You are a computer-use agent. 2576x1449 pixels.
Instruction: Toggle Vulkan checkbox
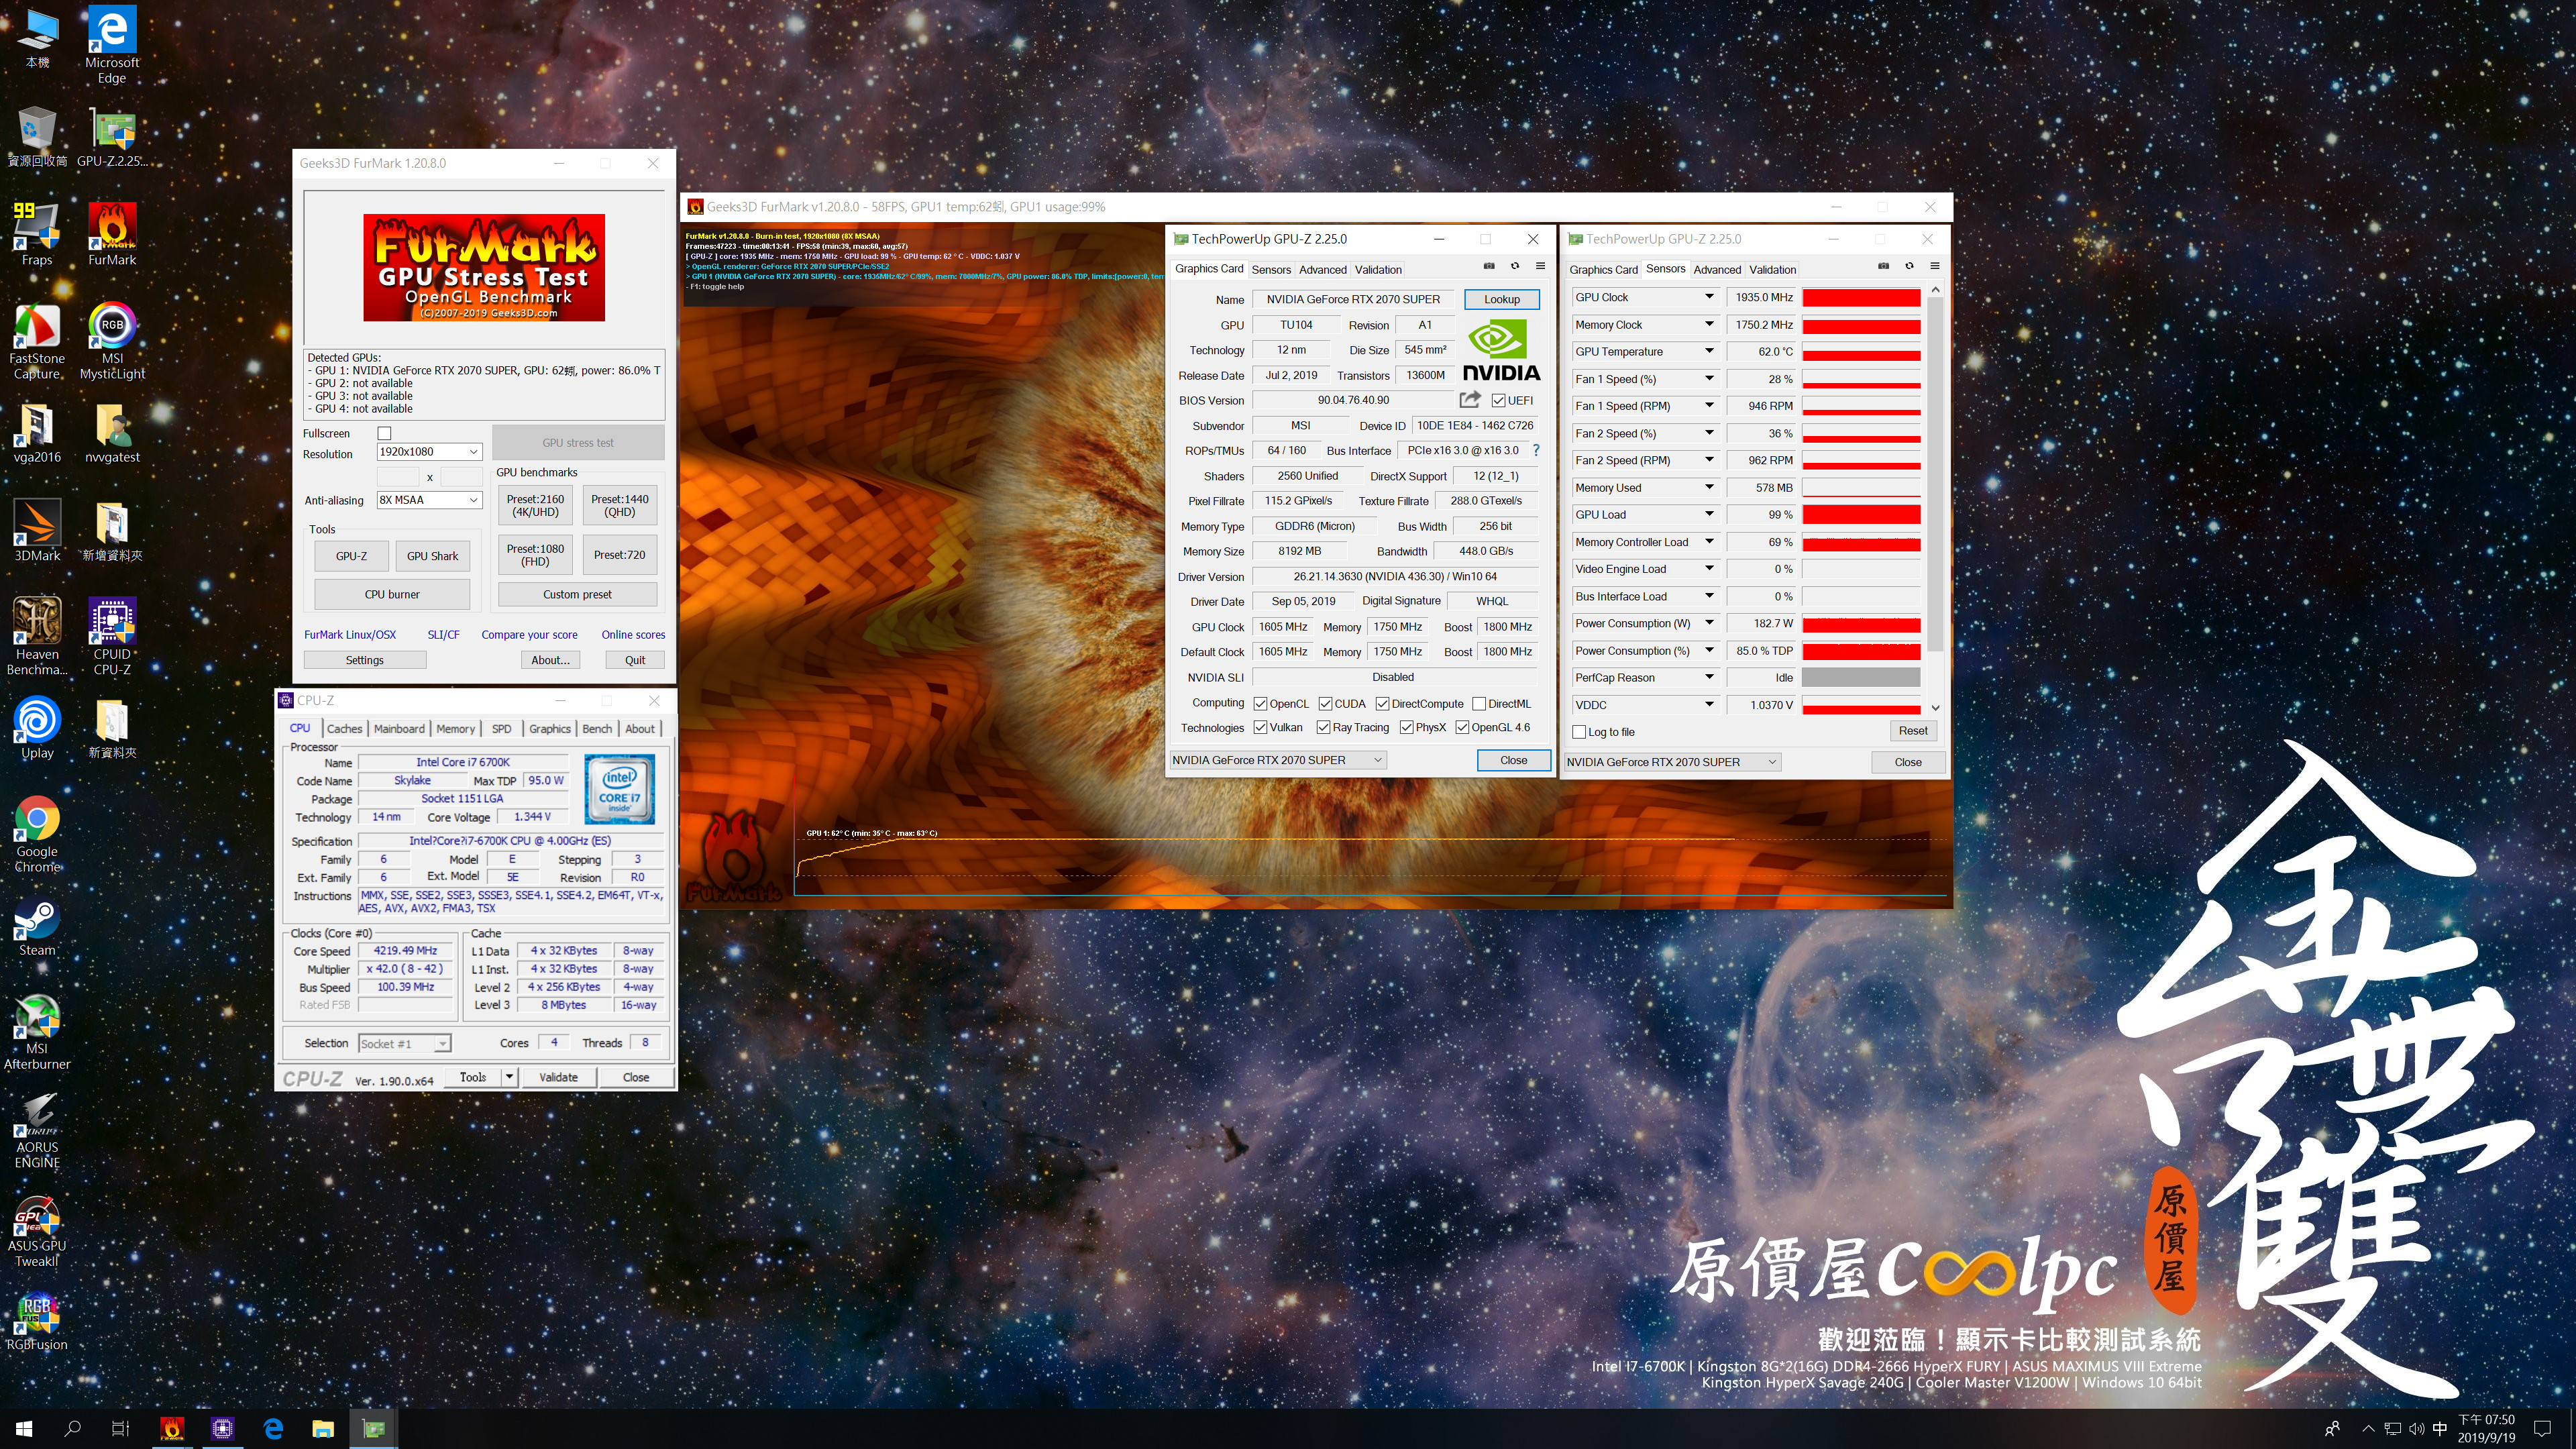click(1260, 727)
